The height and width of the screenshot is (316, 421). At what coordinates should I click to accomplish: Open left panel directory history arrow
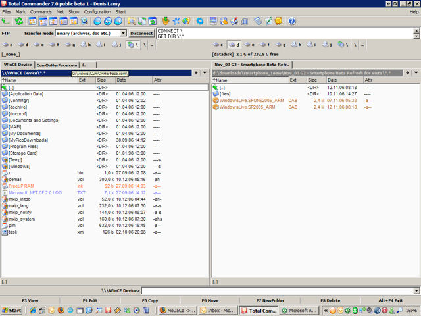205,73
